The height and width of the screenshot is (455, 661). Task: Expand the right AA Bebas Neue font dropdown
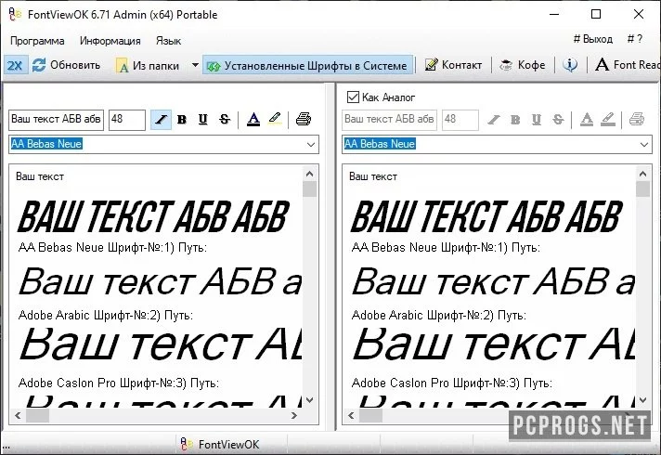[x=643, y=145]
